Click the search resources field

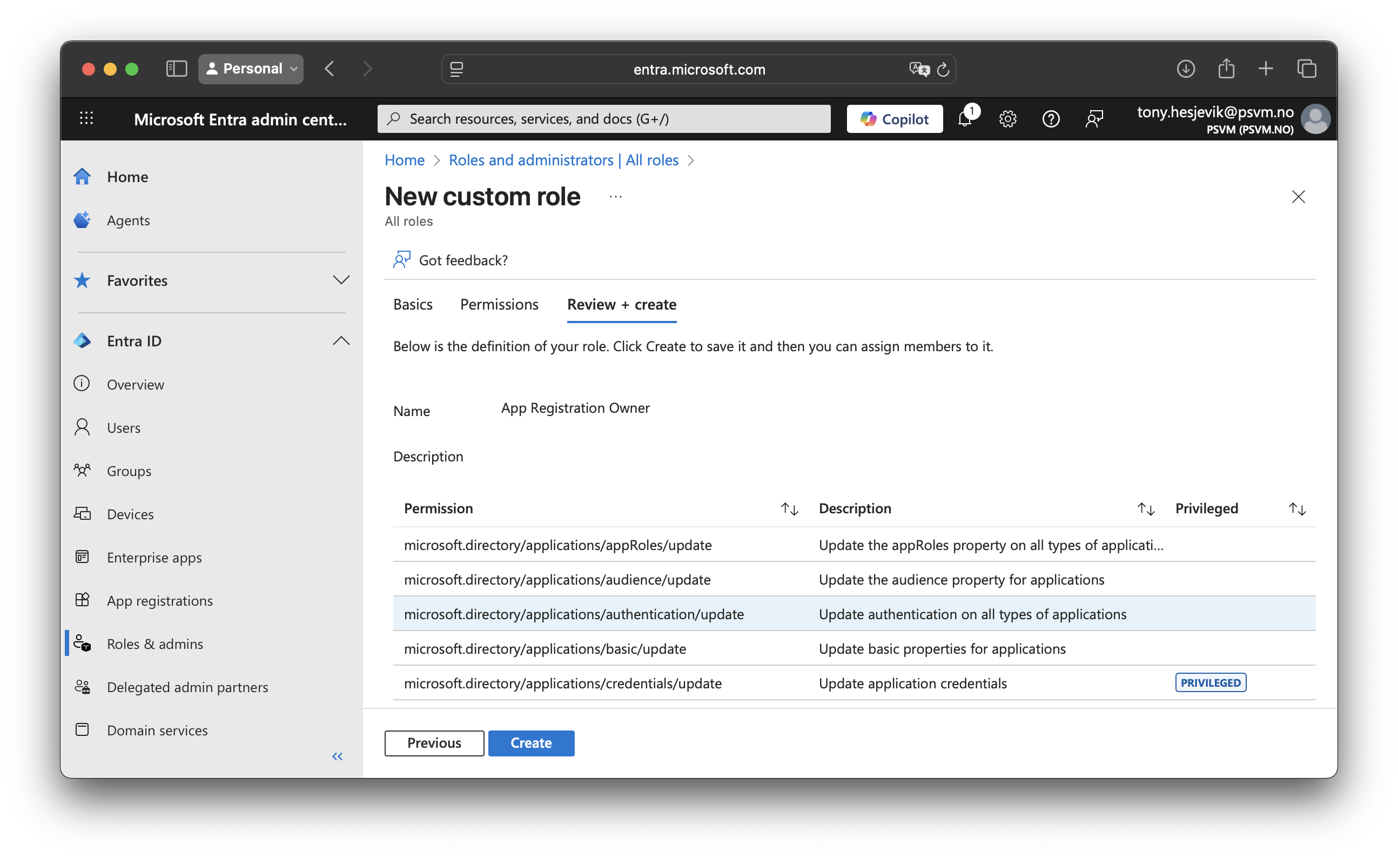[x=604, y=119]
